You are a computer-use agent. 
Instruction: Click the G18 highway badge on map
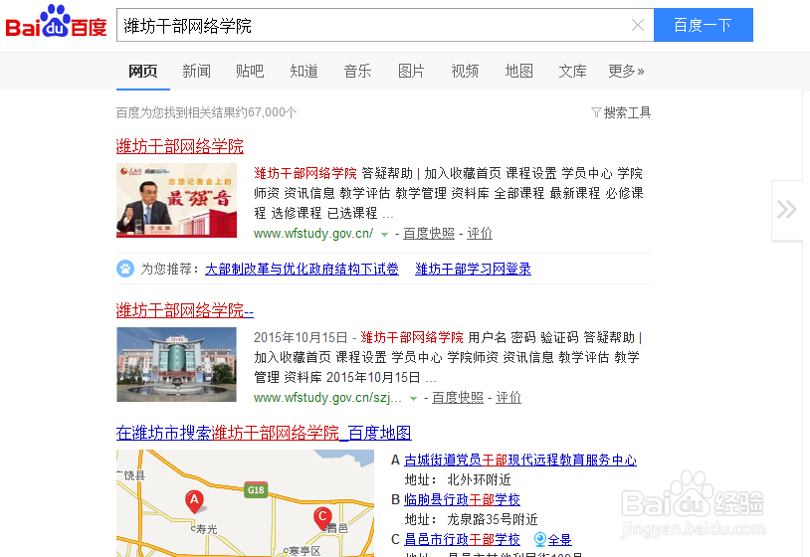pyautogui.click(x=256, y=490)
